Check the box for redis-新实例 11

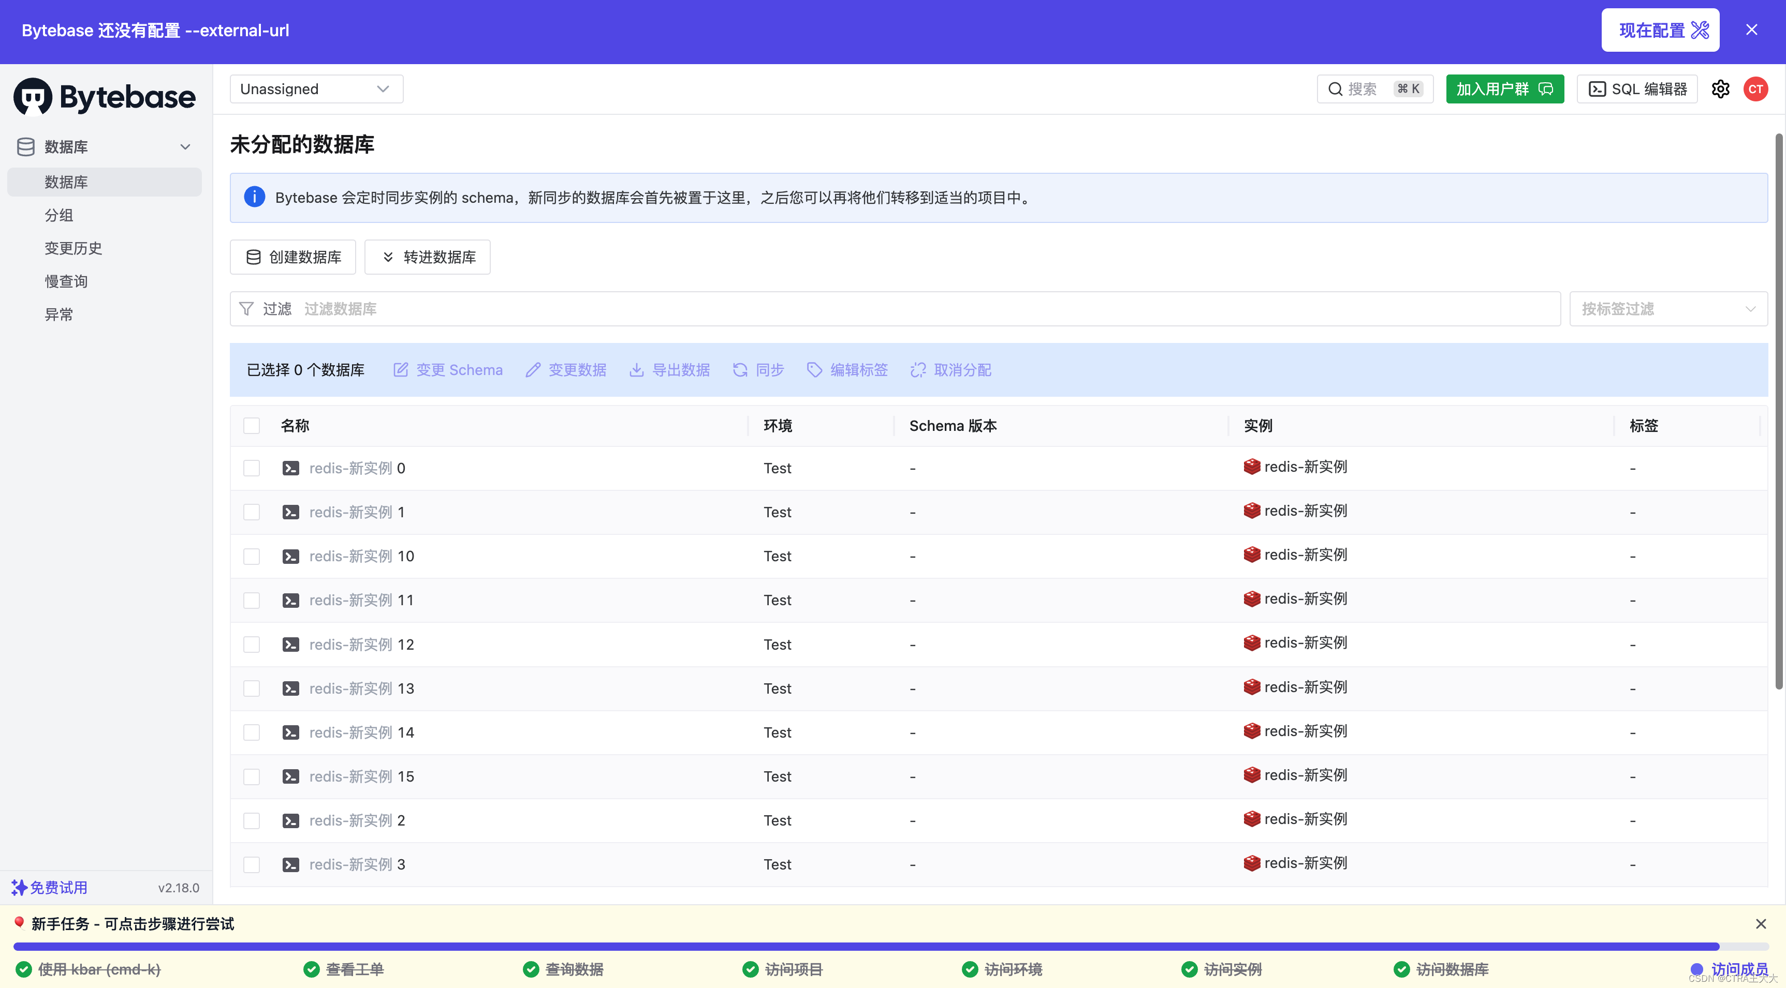click(x=252, y=600)
